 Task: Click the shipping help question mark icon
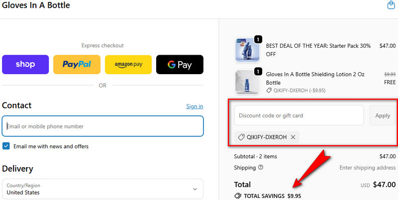pos(261,168)
